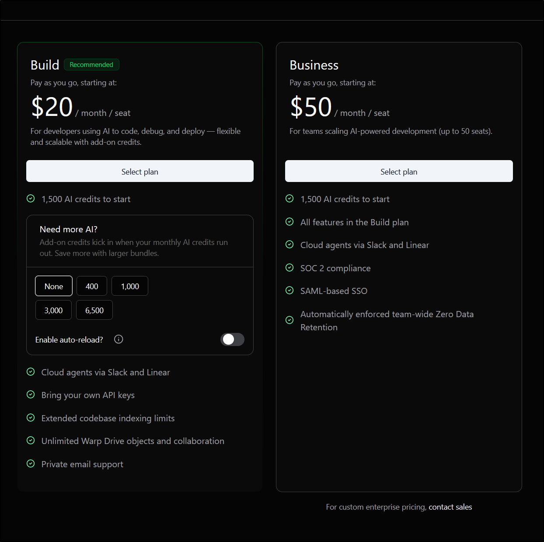Pick the 6,500 add-on credits bundle
This screenshot has height=542, width=544.
pos(94,310)
